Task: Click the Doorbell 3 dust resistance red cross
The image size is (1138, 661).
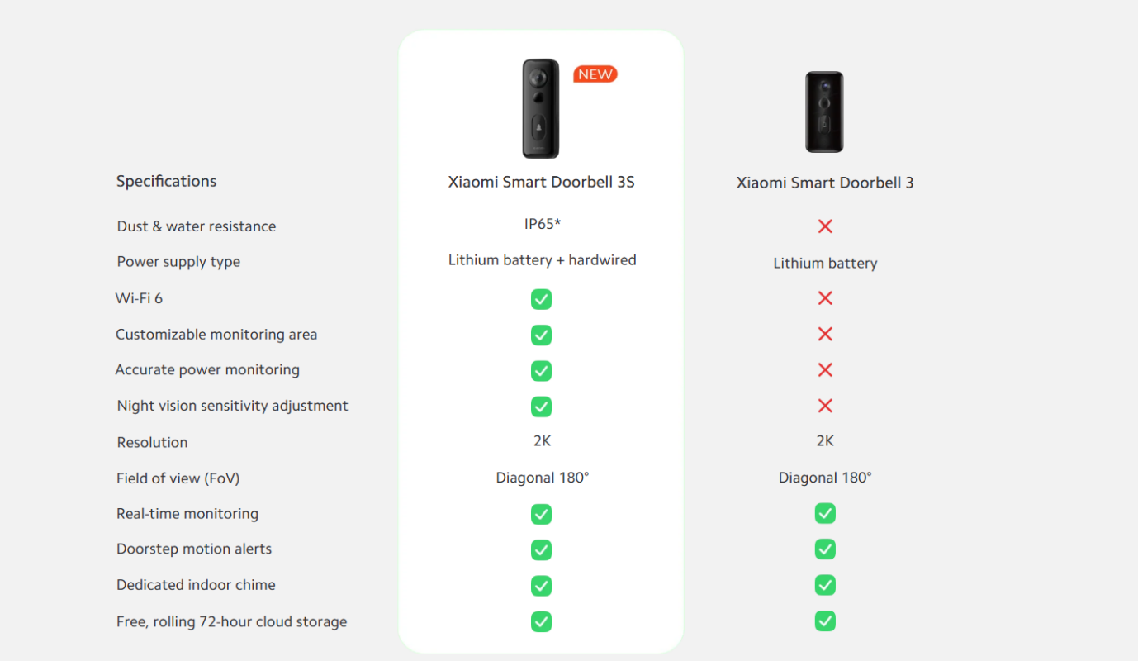Action: click(x=825, y=226)
